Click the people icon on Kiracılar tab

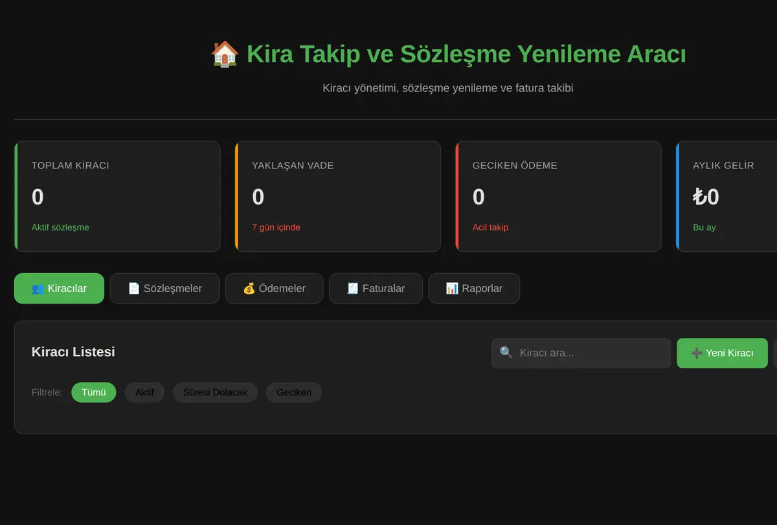(38, 288)
